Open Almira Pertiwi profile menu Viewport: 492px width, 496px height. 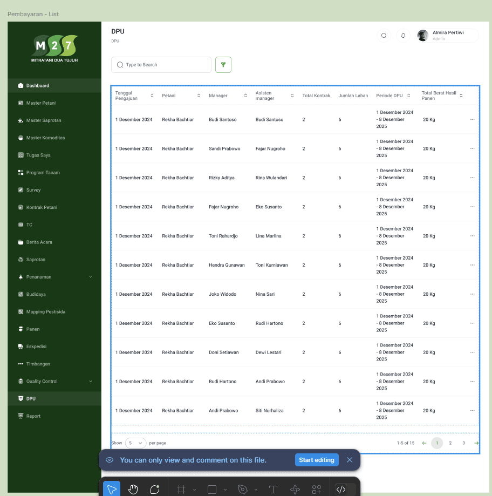tap(447, 36)
